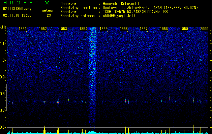Click the 1954 time axis label
212x134 pixels.
click(84, 29)
